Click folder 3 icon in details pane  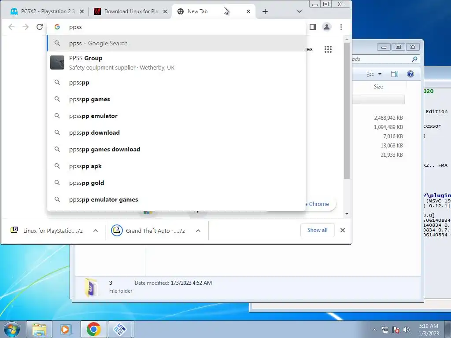91,287
